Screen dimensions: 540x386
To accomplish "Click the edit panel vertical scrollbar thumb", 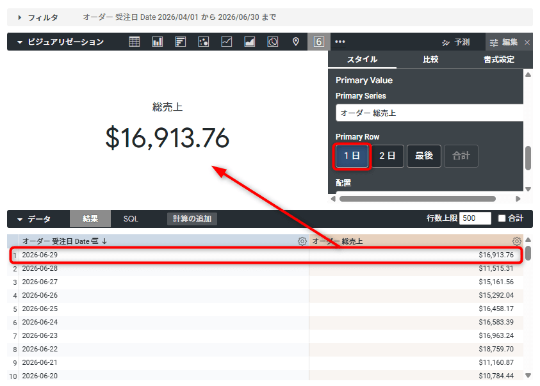I will coord(528,158).
